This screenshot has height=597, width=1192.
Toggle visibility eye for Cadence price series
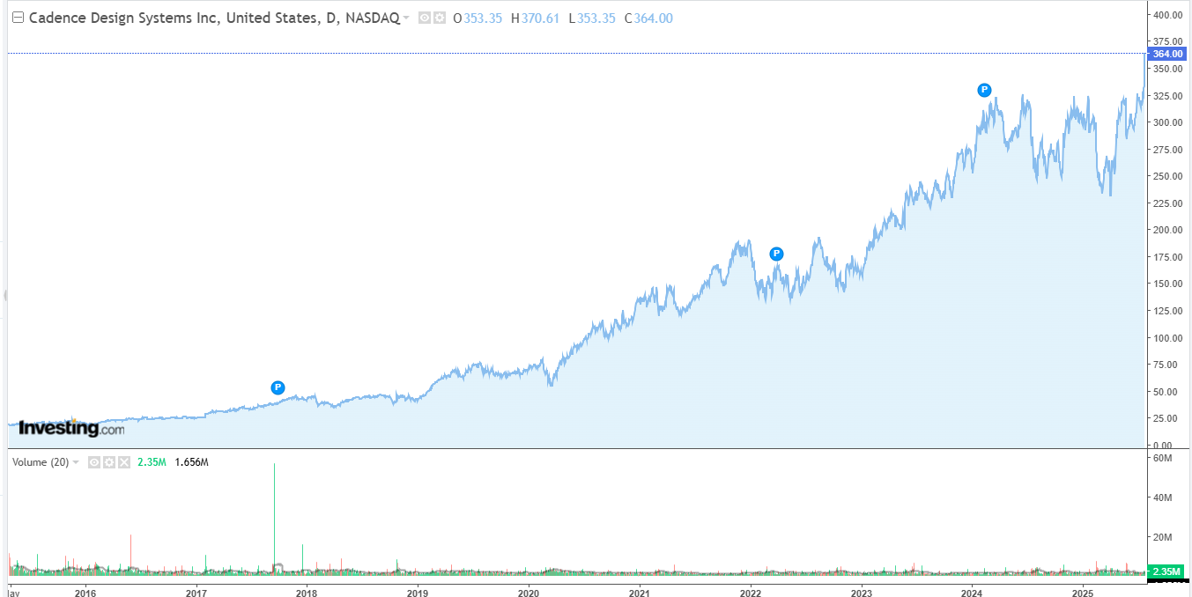(x=425, y=18)
